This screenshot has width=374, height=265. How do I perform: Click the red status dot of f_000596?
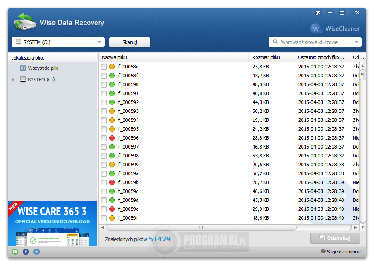click(x=112, y=138)
